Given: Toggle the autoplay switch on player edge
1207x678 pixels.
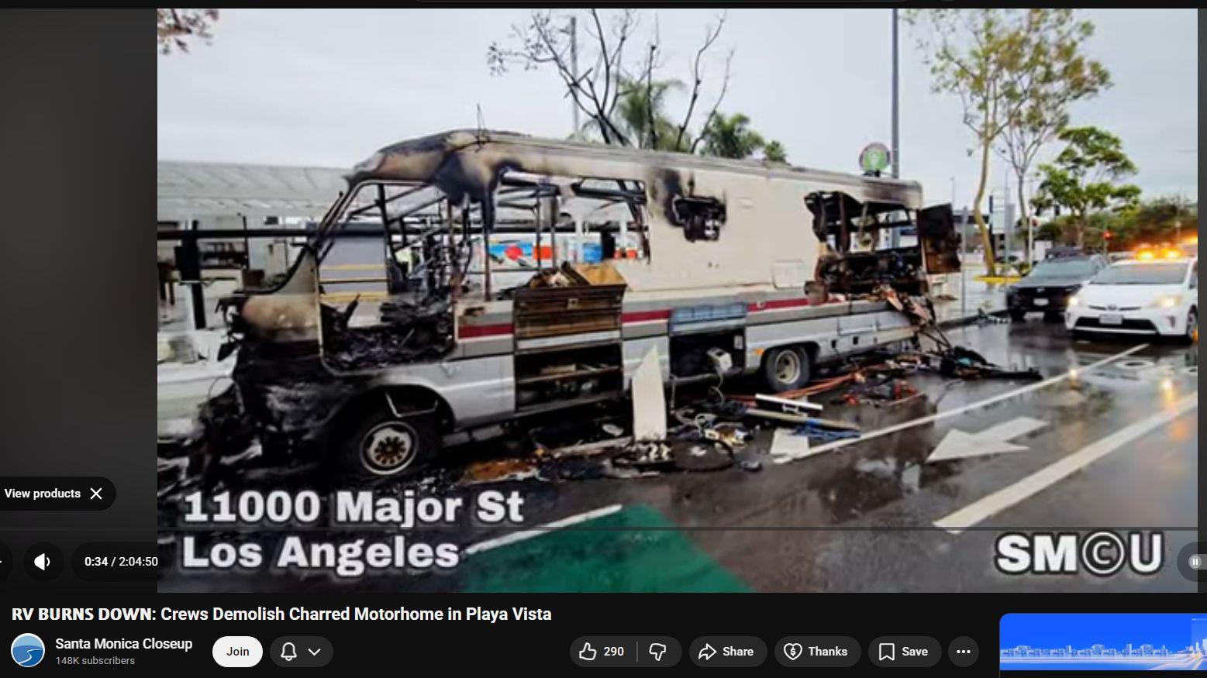Looking at the screenshot, I should click(x=1195, y=562).
